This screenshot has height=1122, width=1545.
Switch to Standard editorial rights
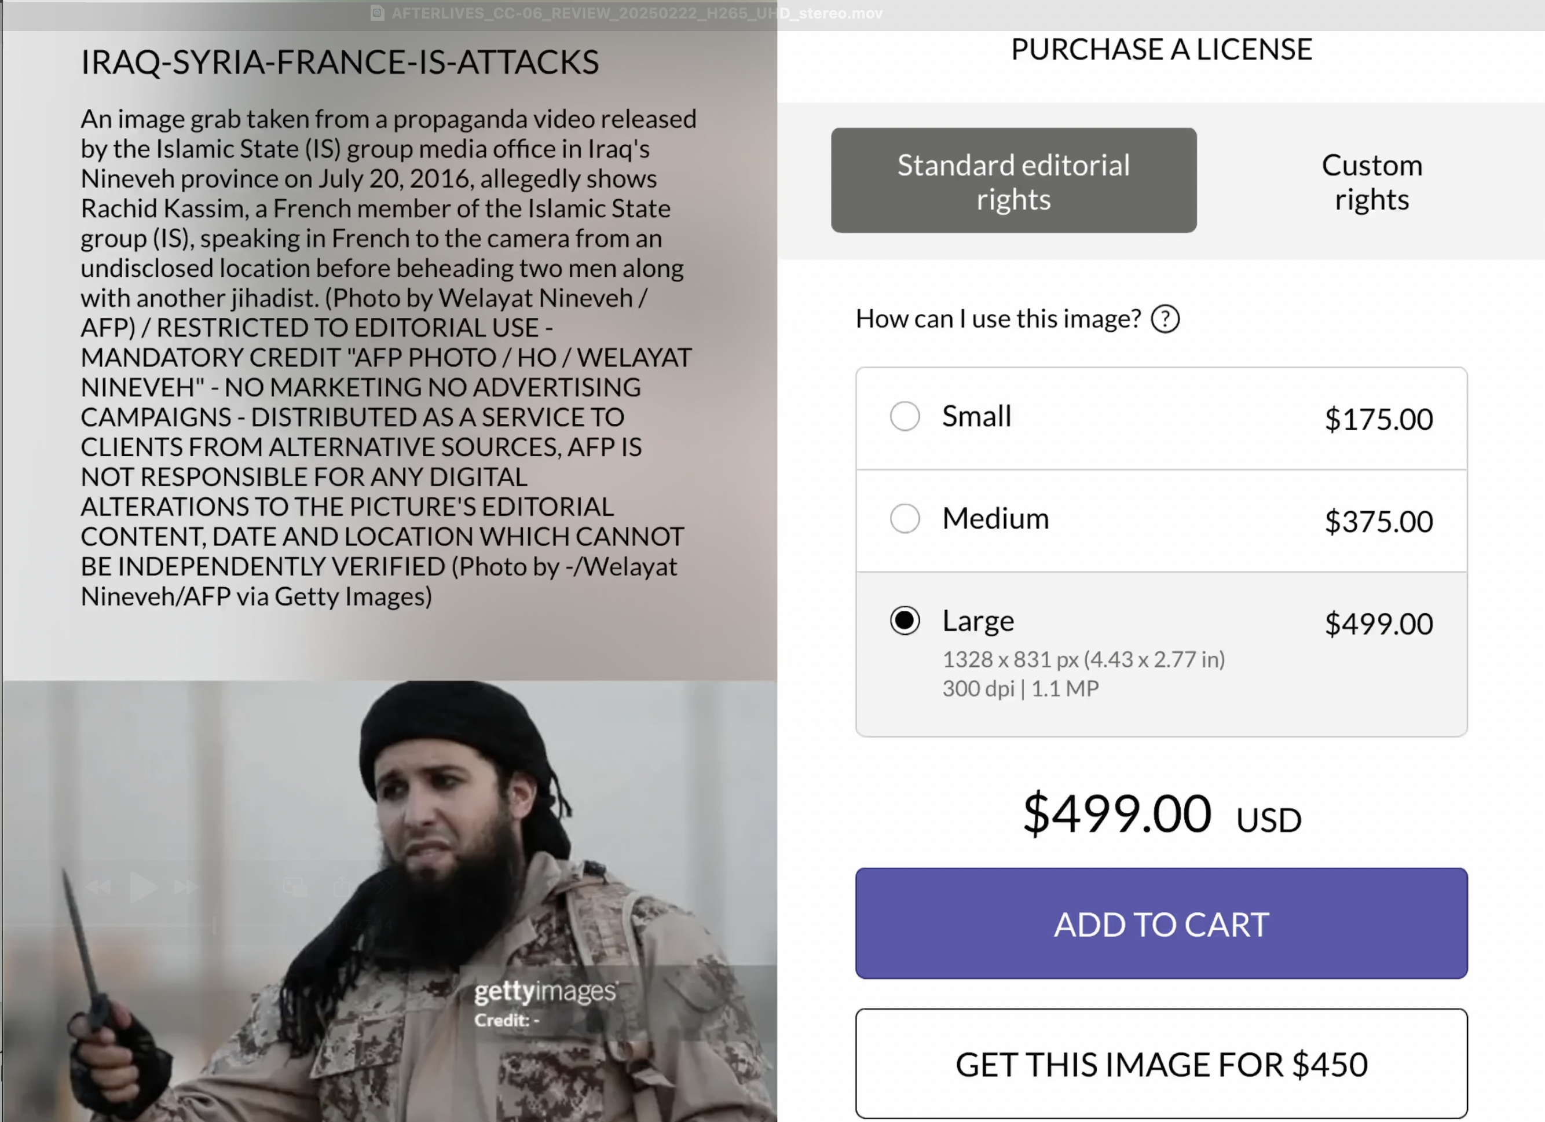point(1013,181)
